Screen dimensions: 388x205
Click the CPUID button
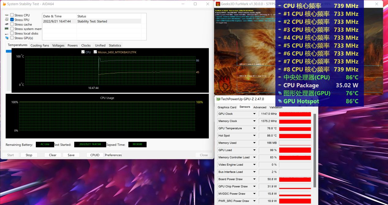coord(95,155)
